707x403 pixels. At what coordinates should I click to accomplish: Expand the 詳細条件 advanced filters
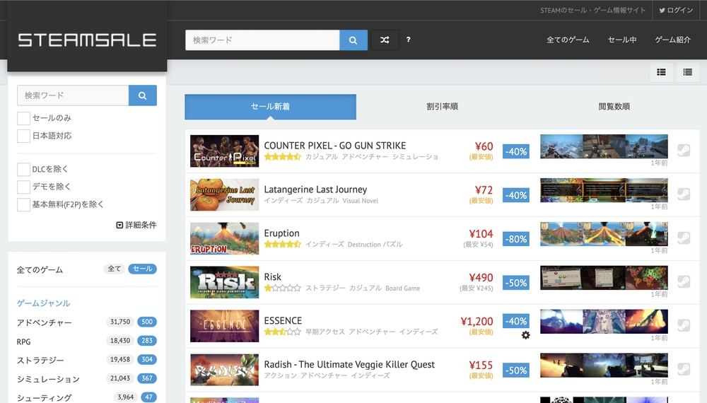(136, 225)
